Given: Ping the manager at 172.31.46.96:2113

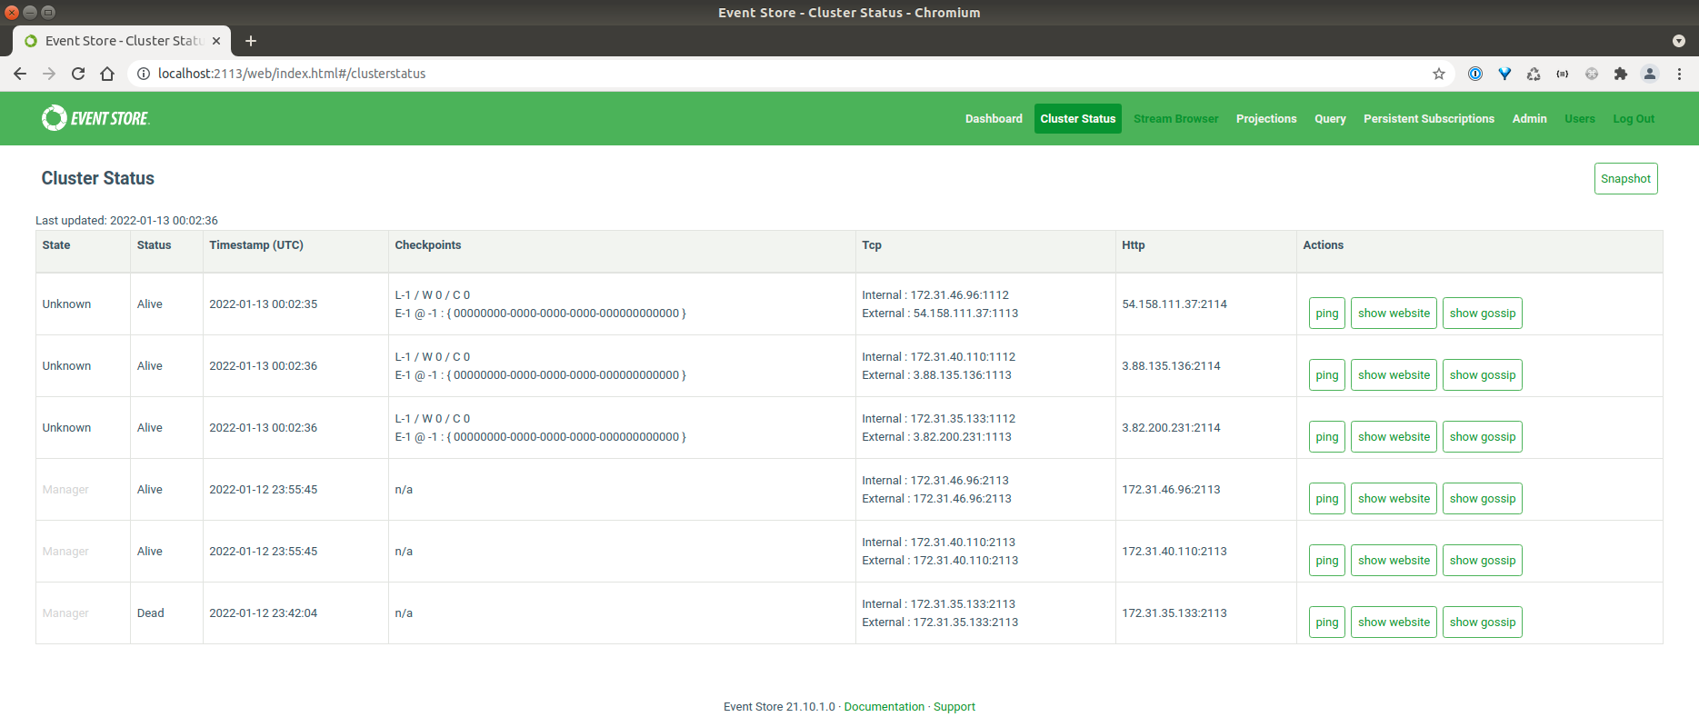Looking at the screenshot, I should pos(1327,499).
